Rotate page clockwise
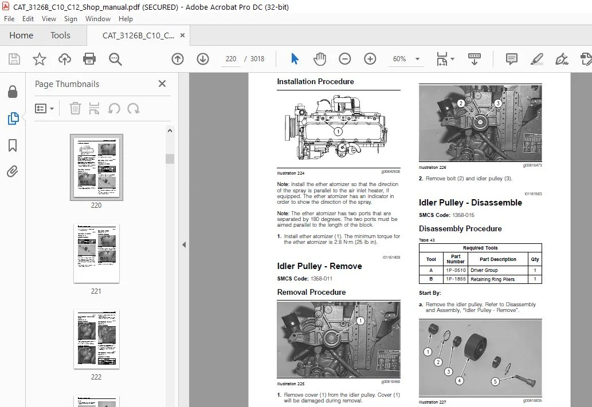Viewport: 592px width, 407px height. click(x=134, y=109)
